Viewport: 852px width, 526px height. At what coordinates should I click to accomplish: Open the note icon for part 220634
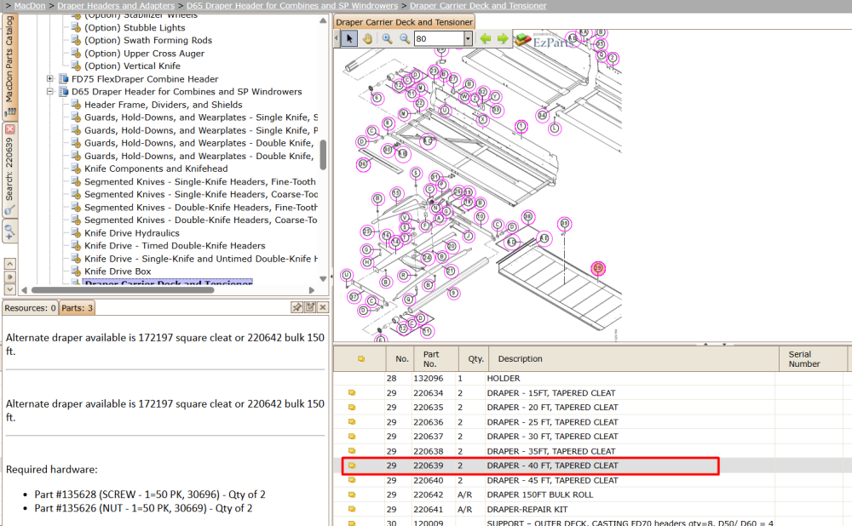pos(352,392)
